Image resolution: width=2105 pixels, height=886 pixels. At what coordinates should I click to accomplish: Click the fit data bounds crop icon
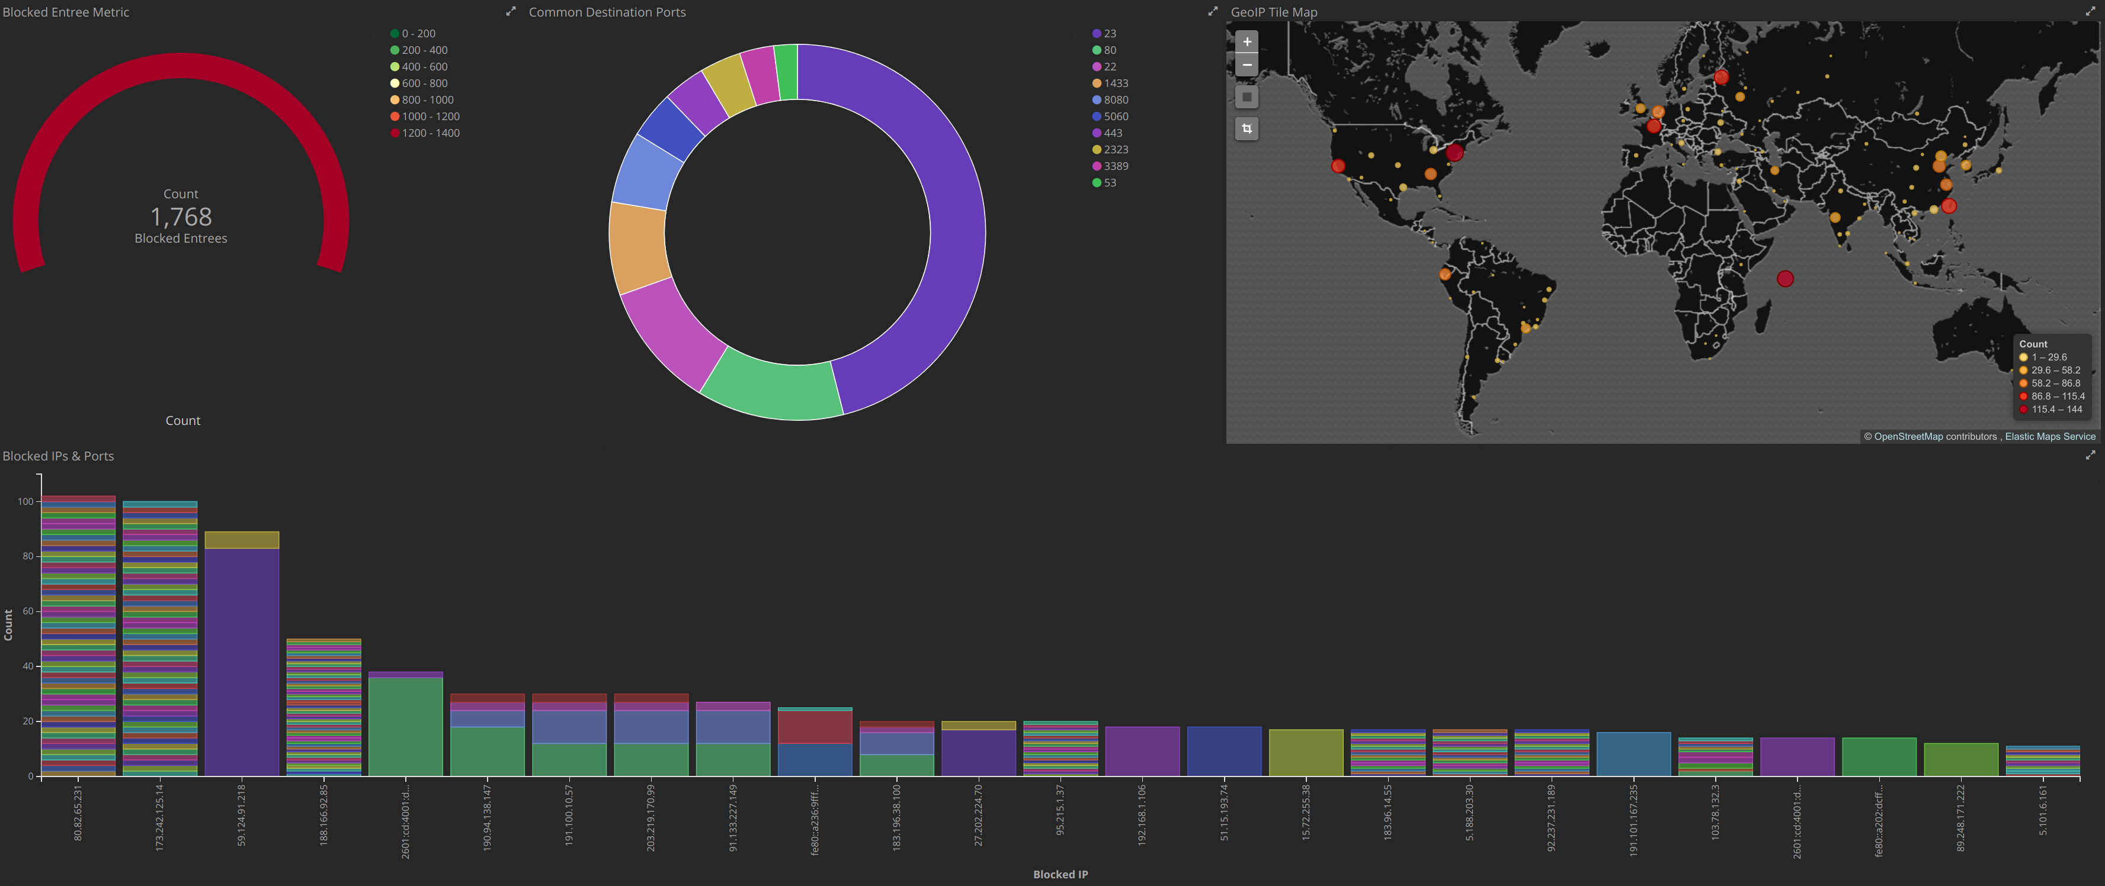pyautogui.click(x=1246, y=128)
